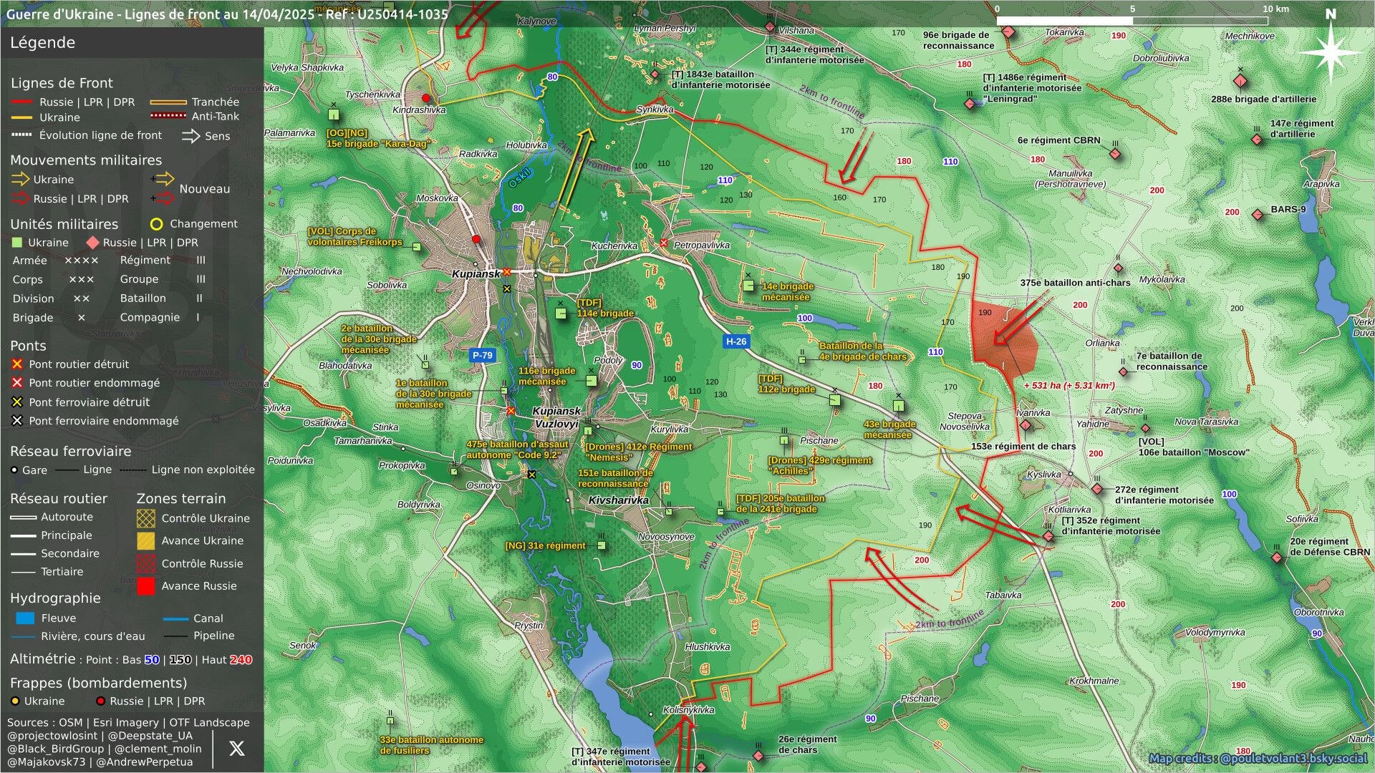1375x773 pixels.
Task: Click the red strike dot near Kindrashivka
Action: 426,98
